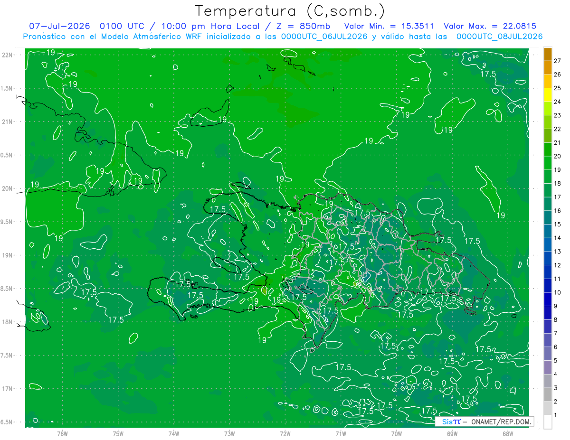570x440 pixels.
Task: Click the '22N' latitude label
Action: click(x=8, y=55)
